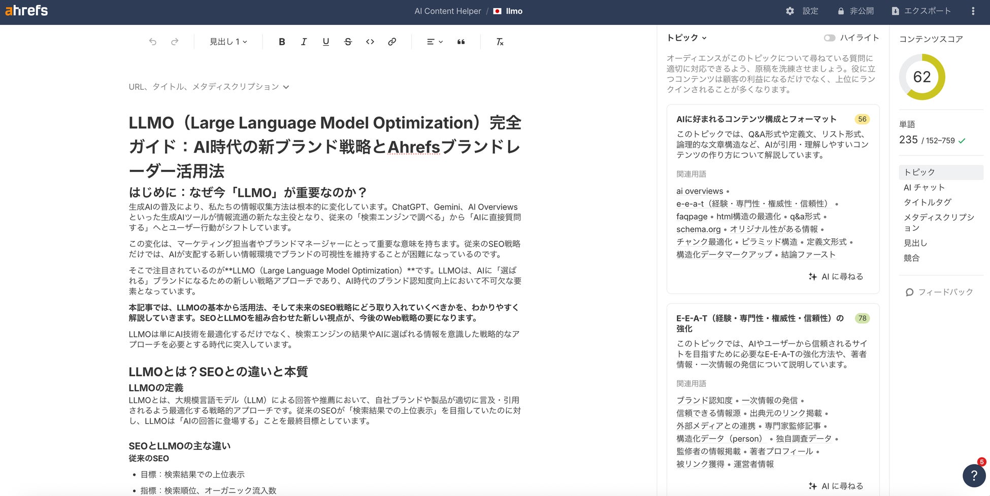Screen dimensions: 990x496
Task: Click the faqpage related term
Action: (691, 217)
